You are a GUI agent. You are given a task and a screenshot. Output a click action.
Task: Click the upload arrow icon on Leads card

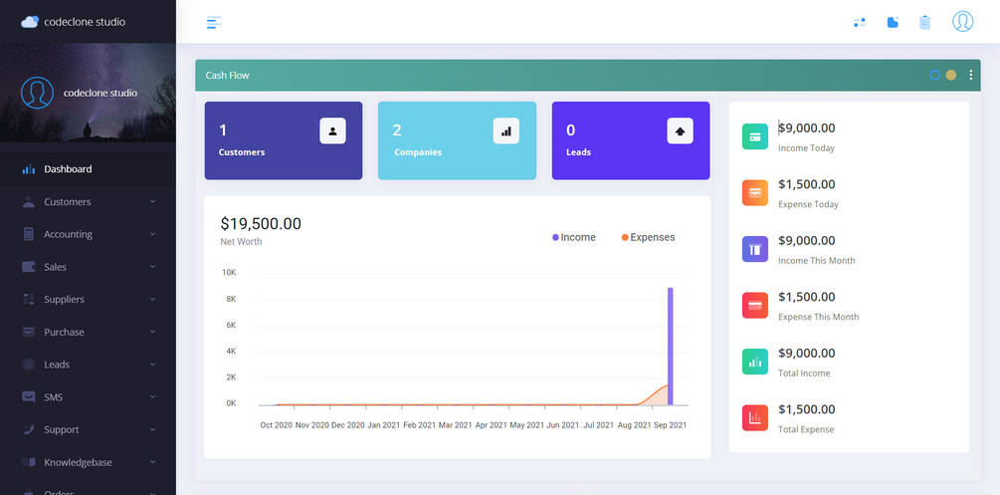(x=680, y=130)
